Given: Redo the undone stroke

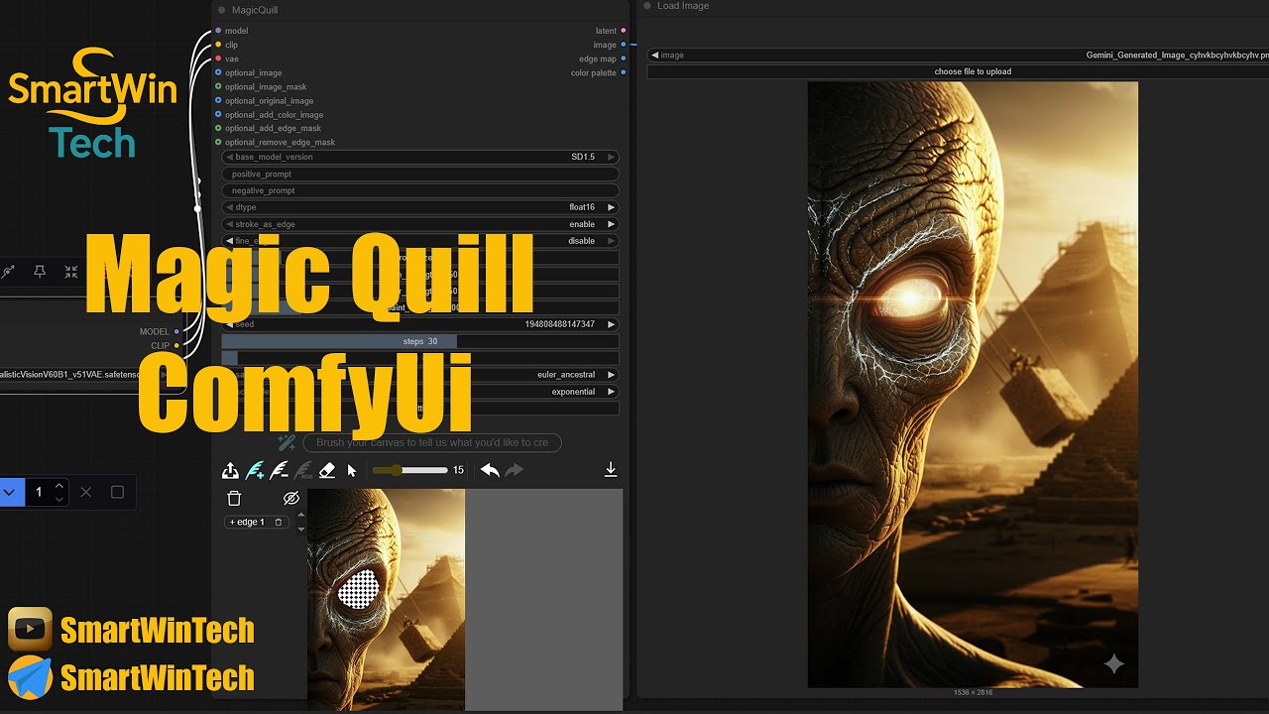Looking at the screenshot, I should (514, 470).
